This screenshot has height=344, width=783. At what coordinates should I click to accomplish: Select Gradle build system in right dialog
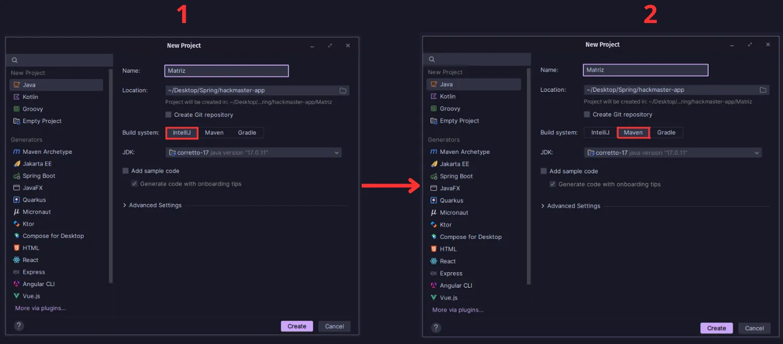(x=667, y=133)
